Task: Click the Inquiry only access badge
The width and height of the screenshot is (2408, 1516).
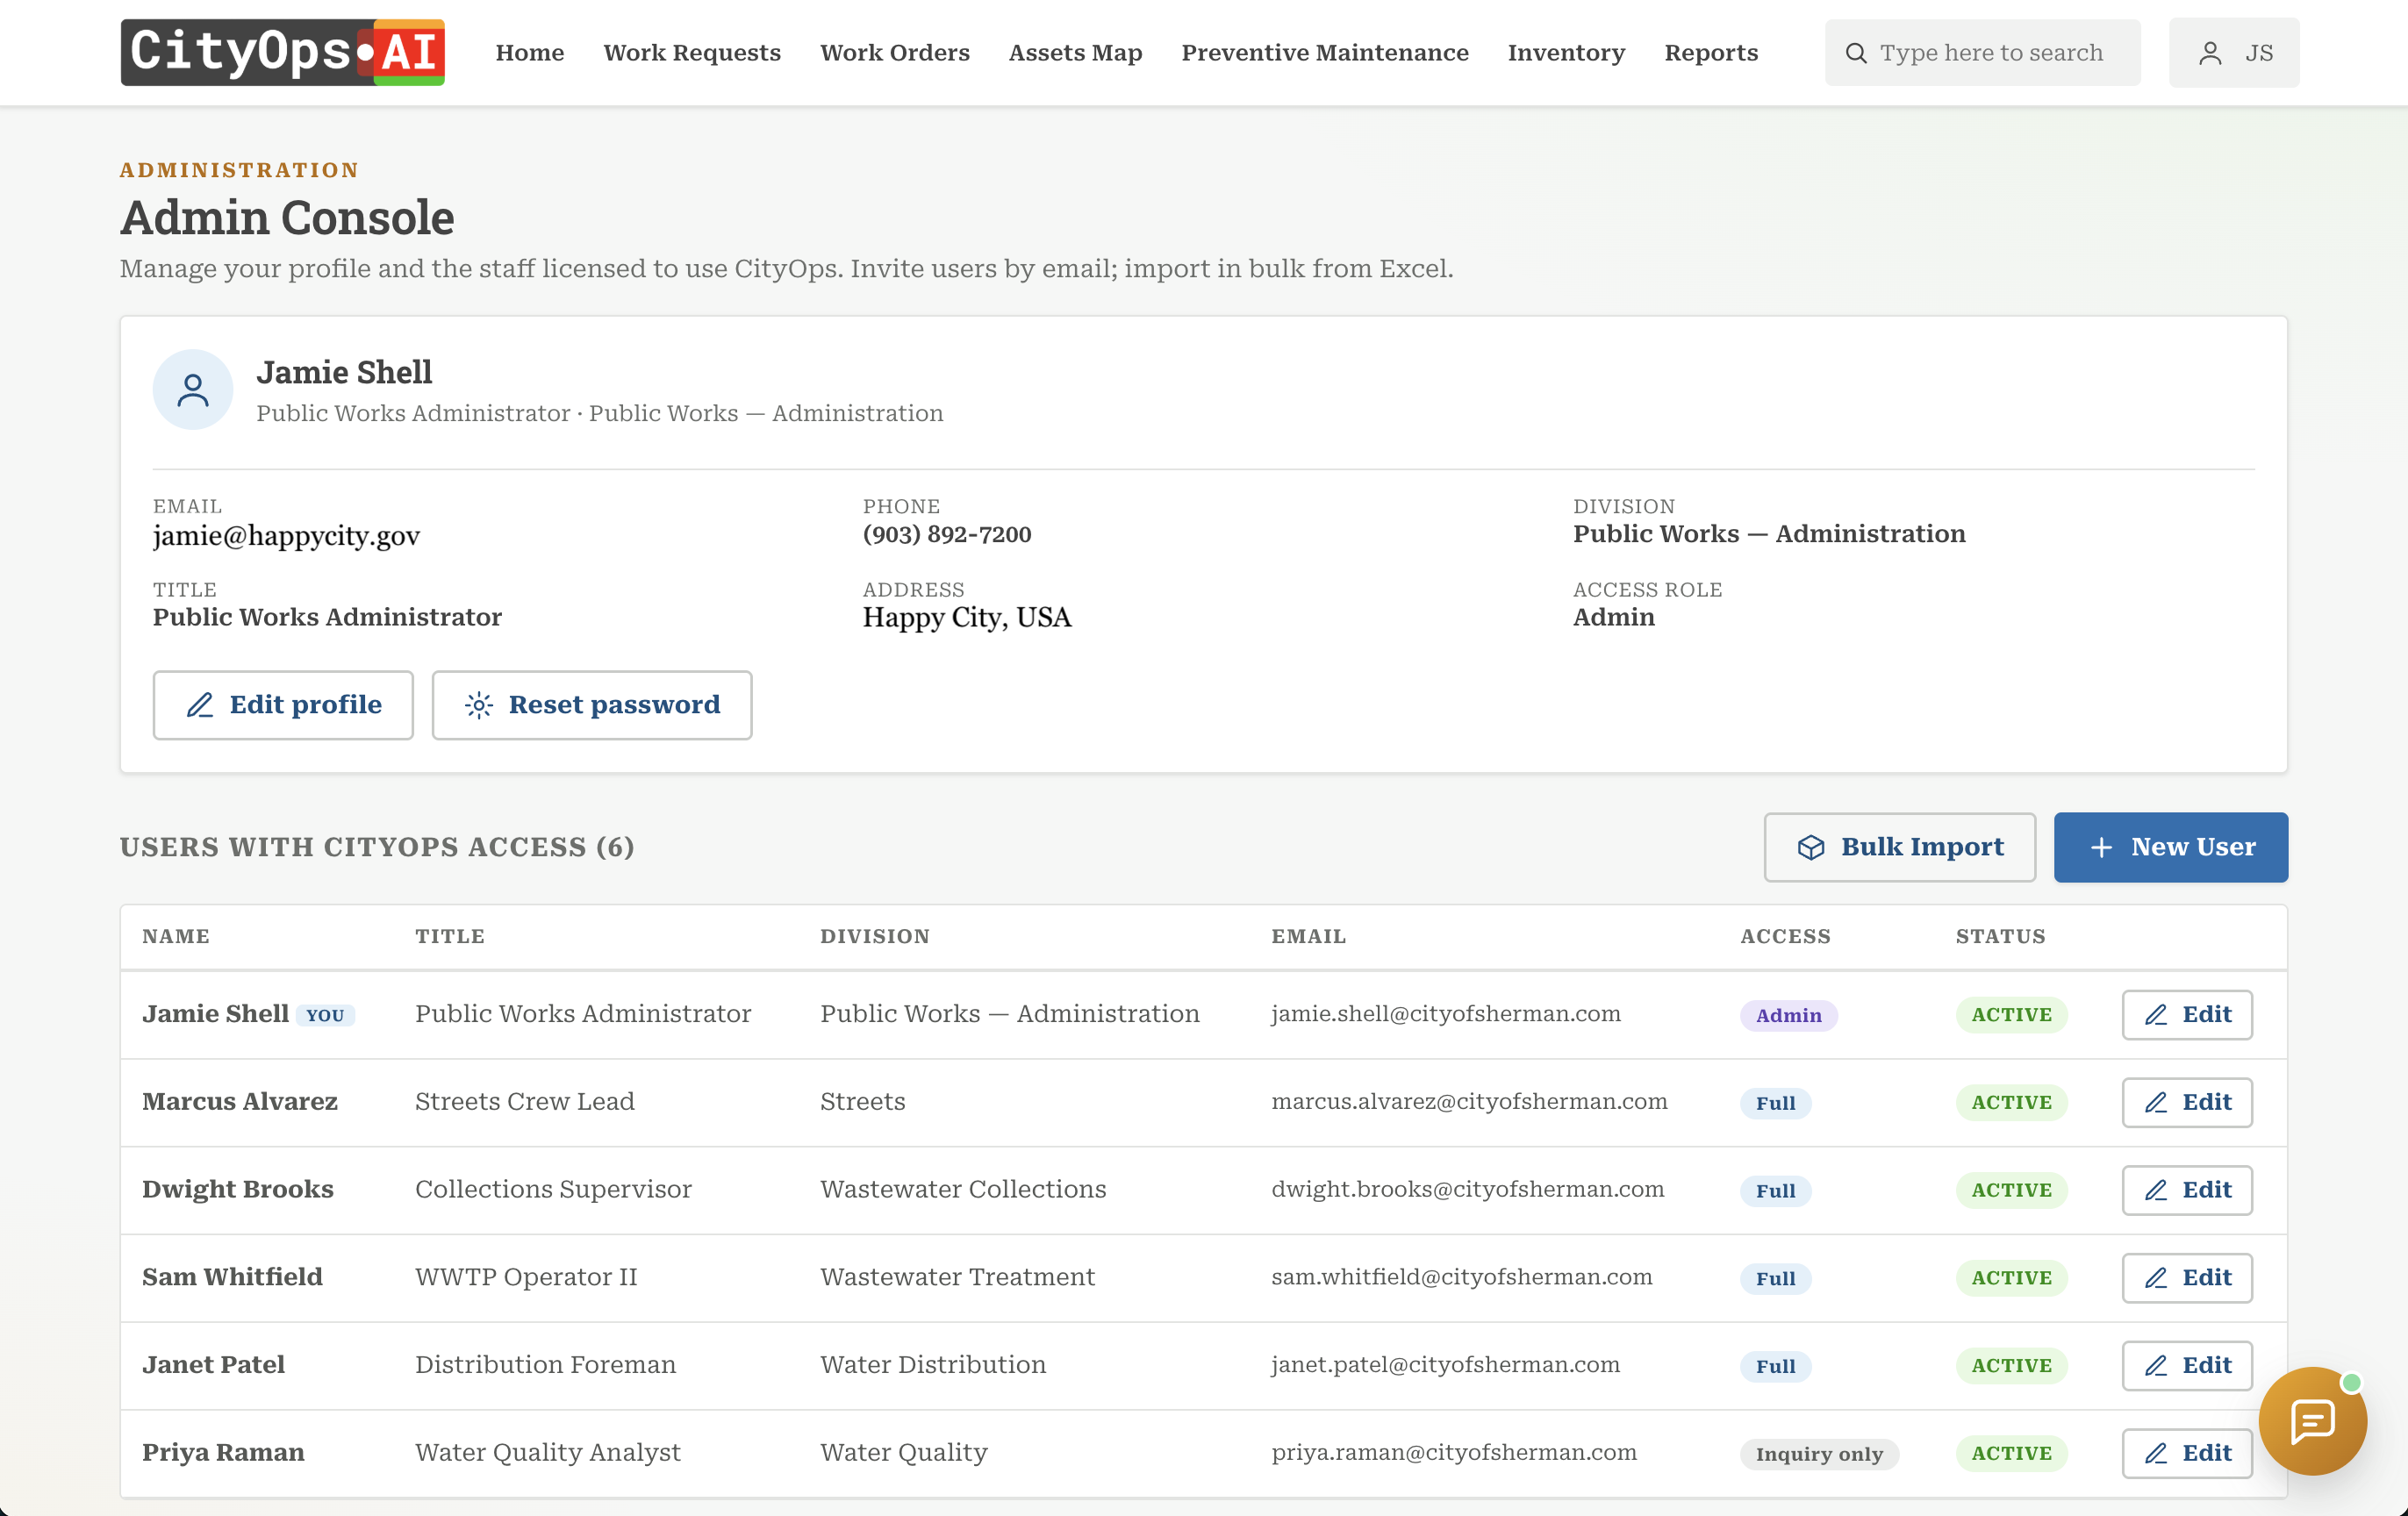Action: coord(1819,1454)
